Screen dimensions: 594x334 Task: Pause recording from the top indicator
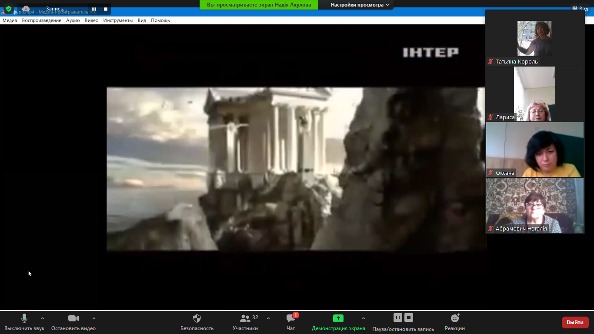[x=94, y=9]
